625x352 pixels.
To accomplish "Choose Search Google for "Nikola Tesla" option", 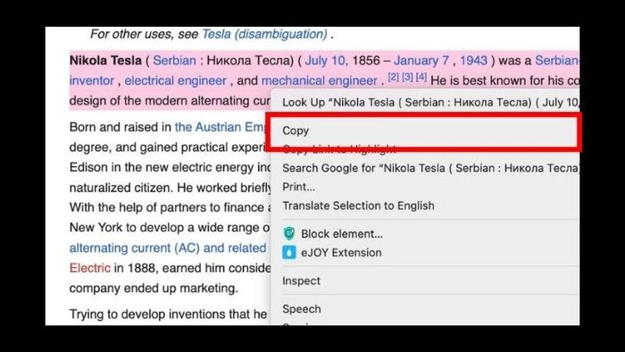I will tap(425, 168).
